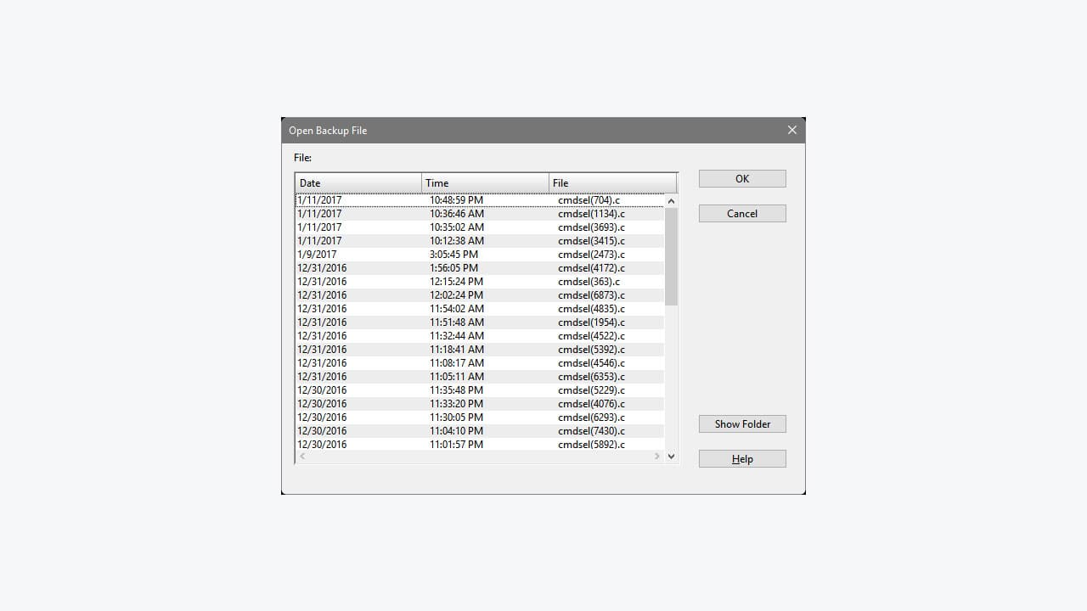1087x611 pixels.
Task: Click the horizontal scrollbar left arrow
Action: [302, 456]
